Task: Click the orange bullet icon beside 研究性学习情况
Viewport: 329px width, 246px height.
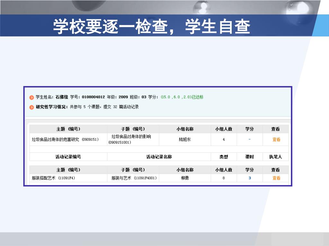Action: [31, 107]
